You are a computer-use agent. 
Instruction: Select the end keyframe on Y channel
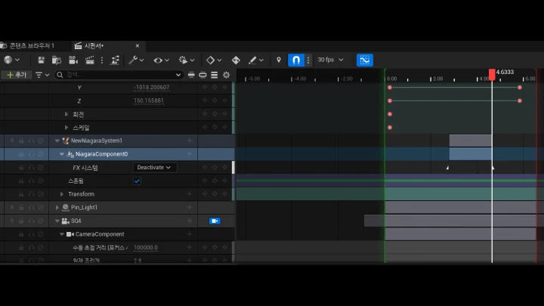click(x=519, y=88)
